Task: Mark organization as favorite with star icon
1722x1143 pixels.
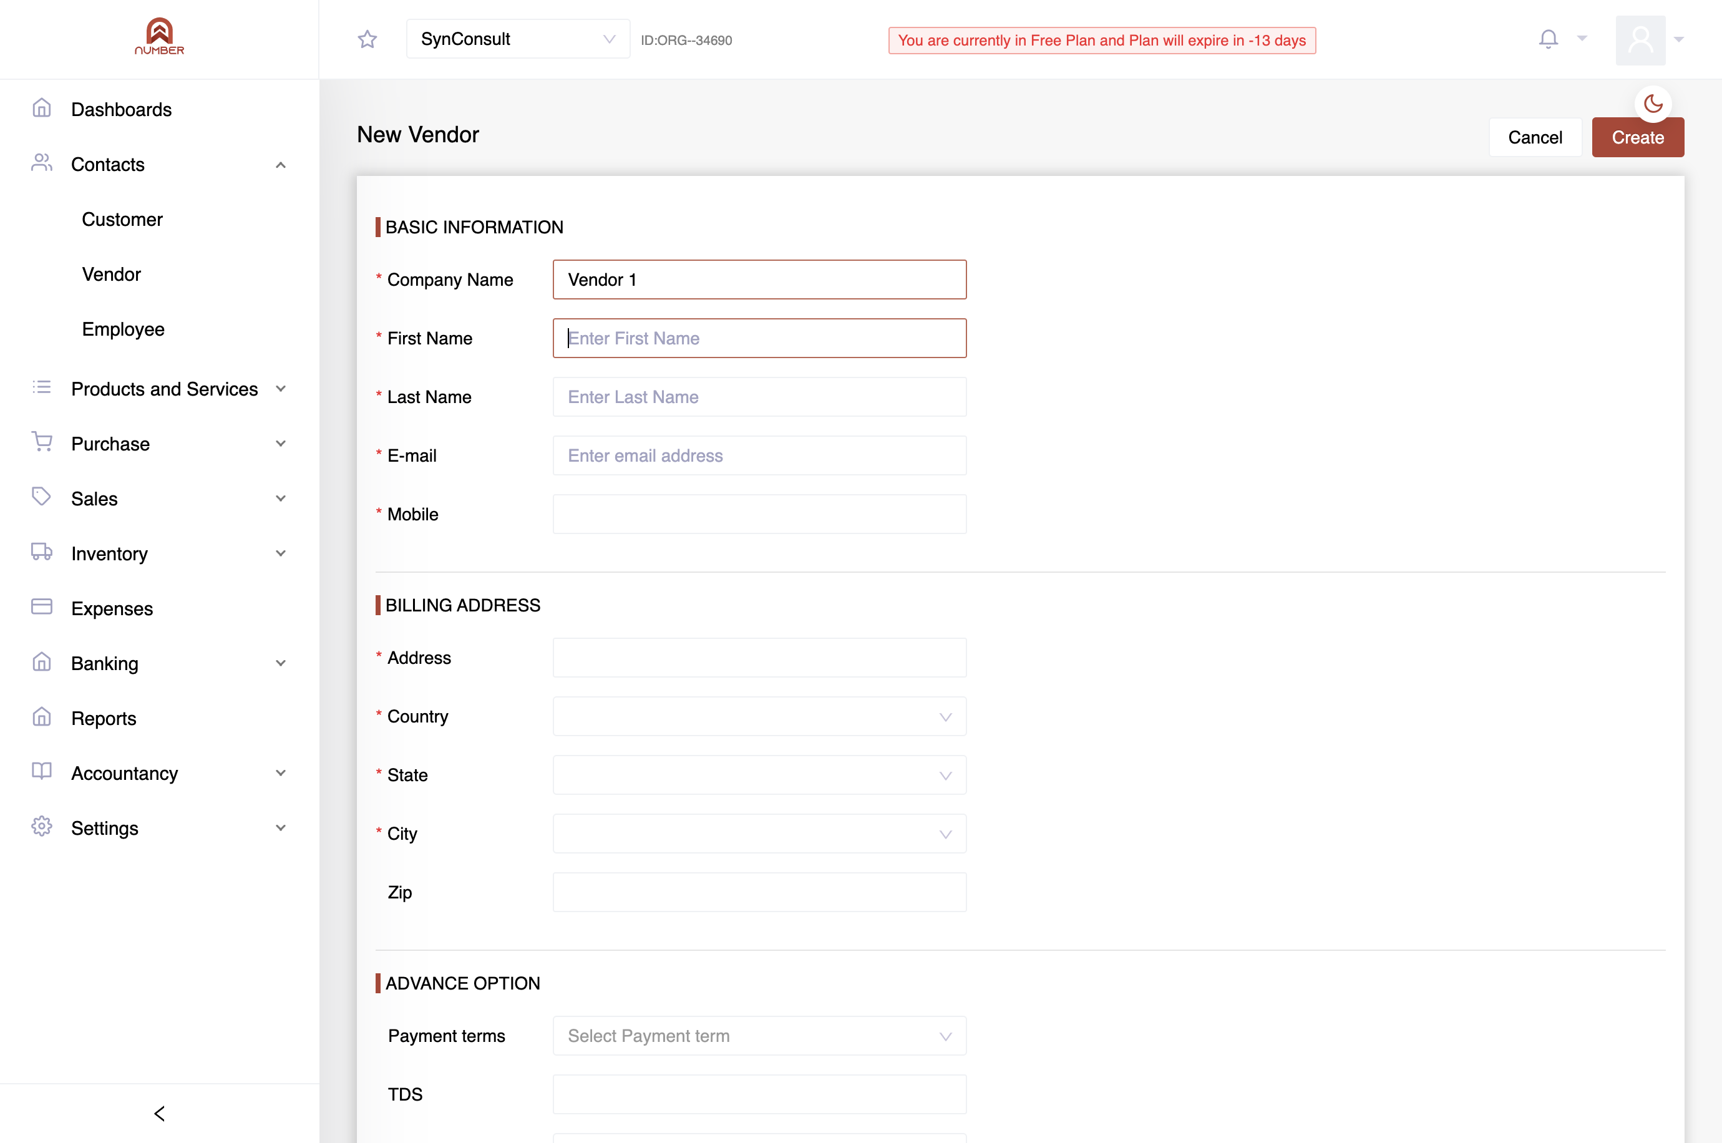Action: point(367,39)
